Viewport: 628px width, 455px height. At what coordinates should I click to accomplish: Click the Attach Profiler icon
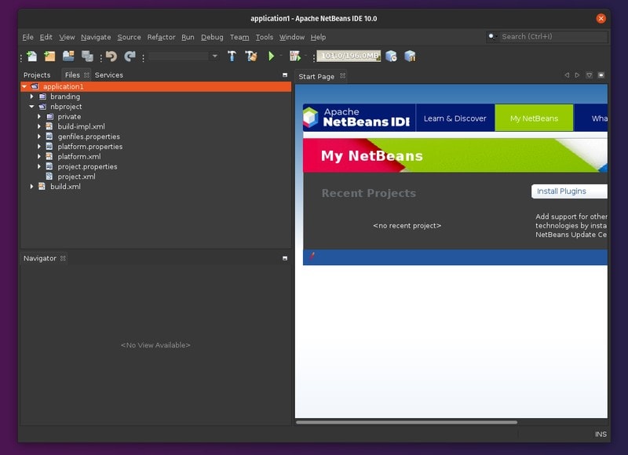point(410,56)
